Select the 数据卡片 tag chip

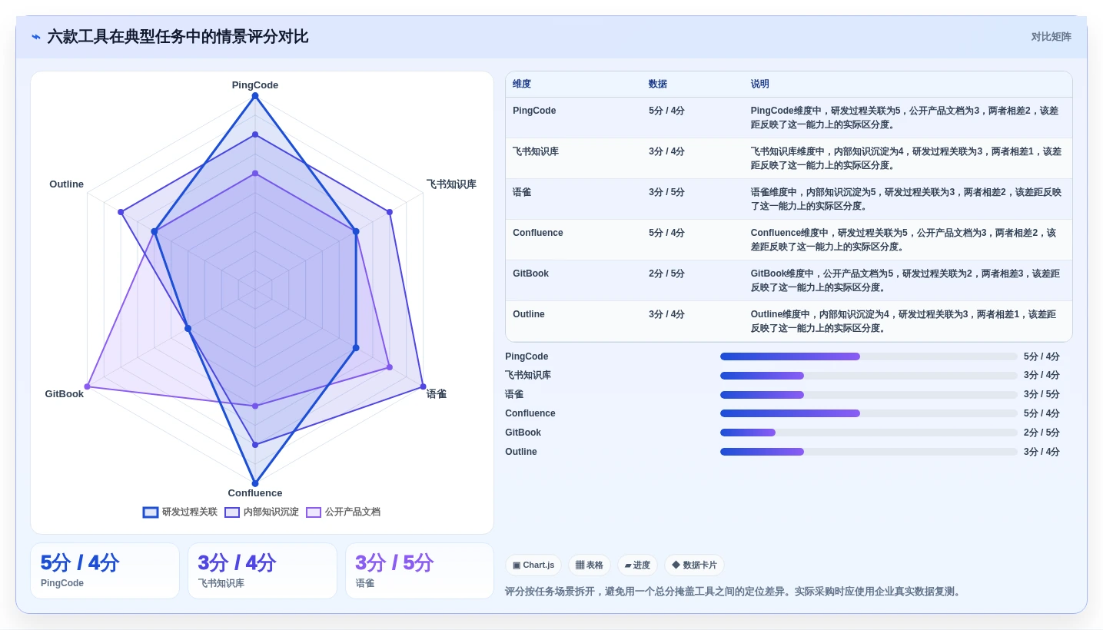pos(694,565)
